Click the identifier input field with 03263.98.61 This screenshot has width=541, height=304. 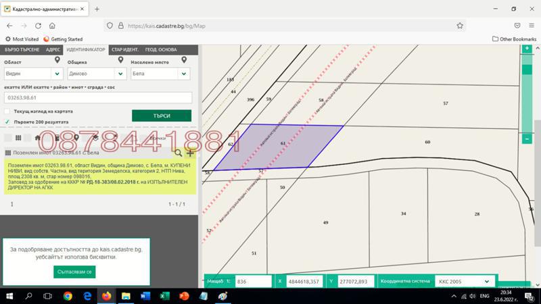[x=98, y=98]
